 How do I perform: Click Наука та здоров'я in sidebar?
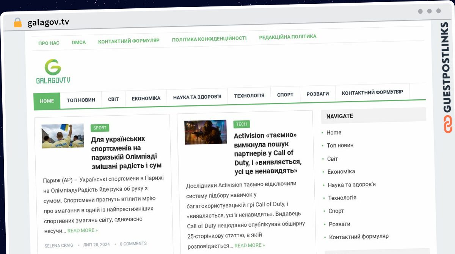[352, 185]
